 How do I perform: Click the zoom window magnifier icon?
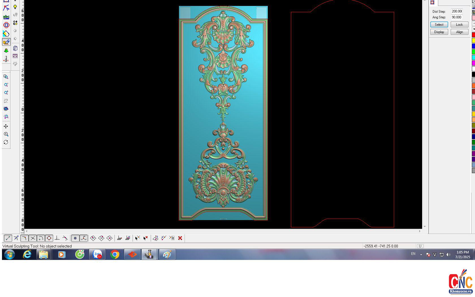[6, 77]
